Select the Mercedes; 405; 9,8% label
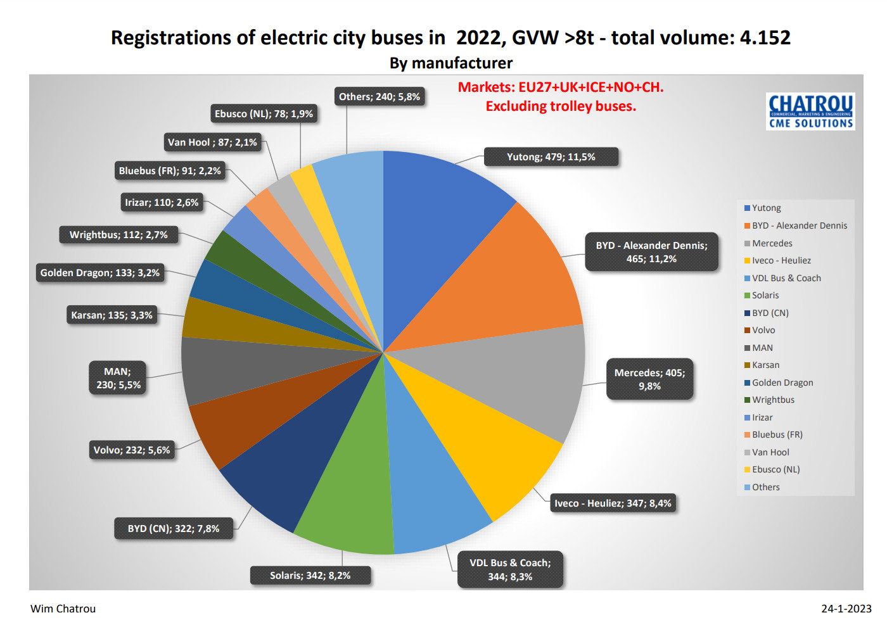Image resolution: width=887 pixels, height=627 pixels. tap(649, 379)
